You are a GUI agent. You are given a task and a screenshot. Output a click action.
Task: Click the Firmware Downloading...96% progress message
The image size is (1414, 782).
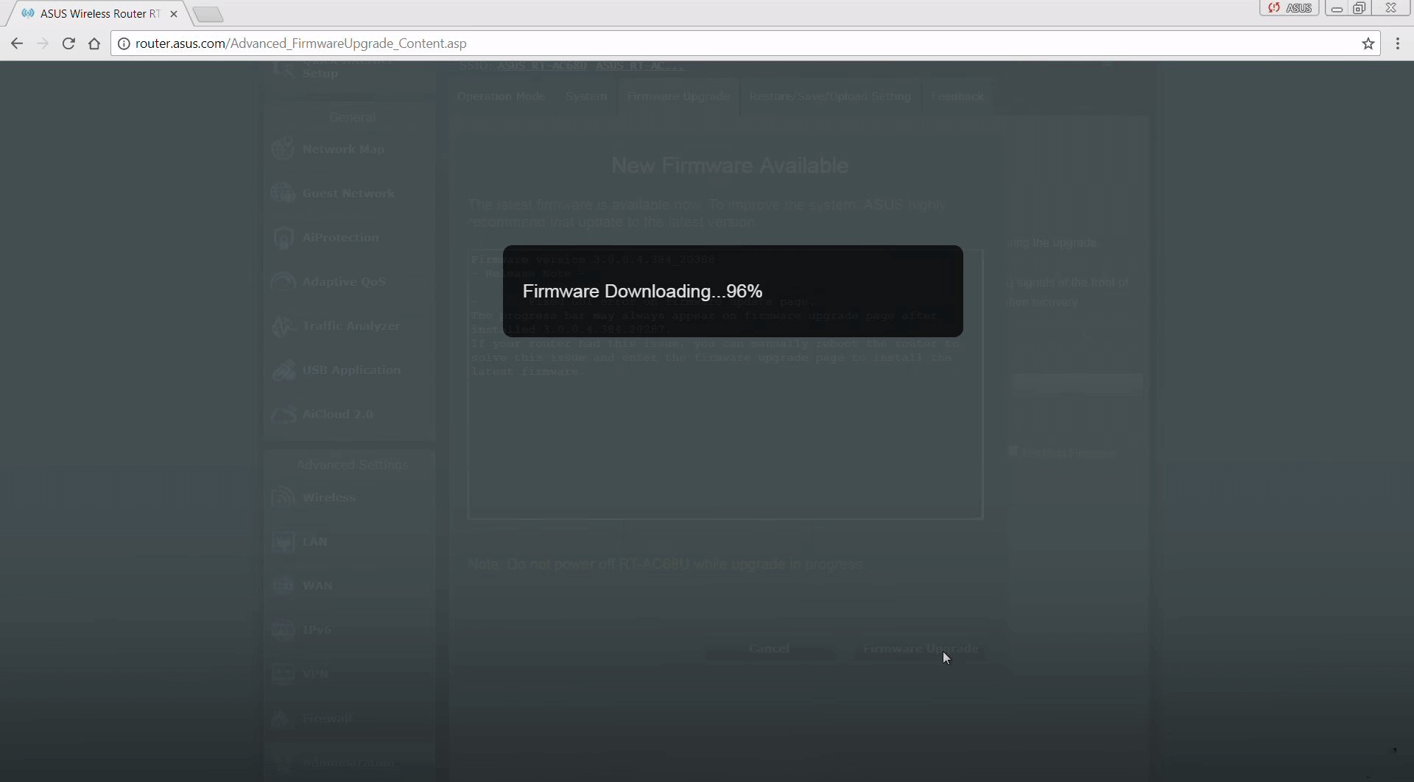[642, 292]
